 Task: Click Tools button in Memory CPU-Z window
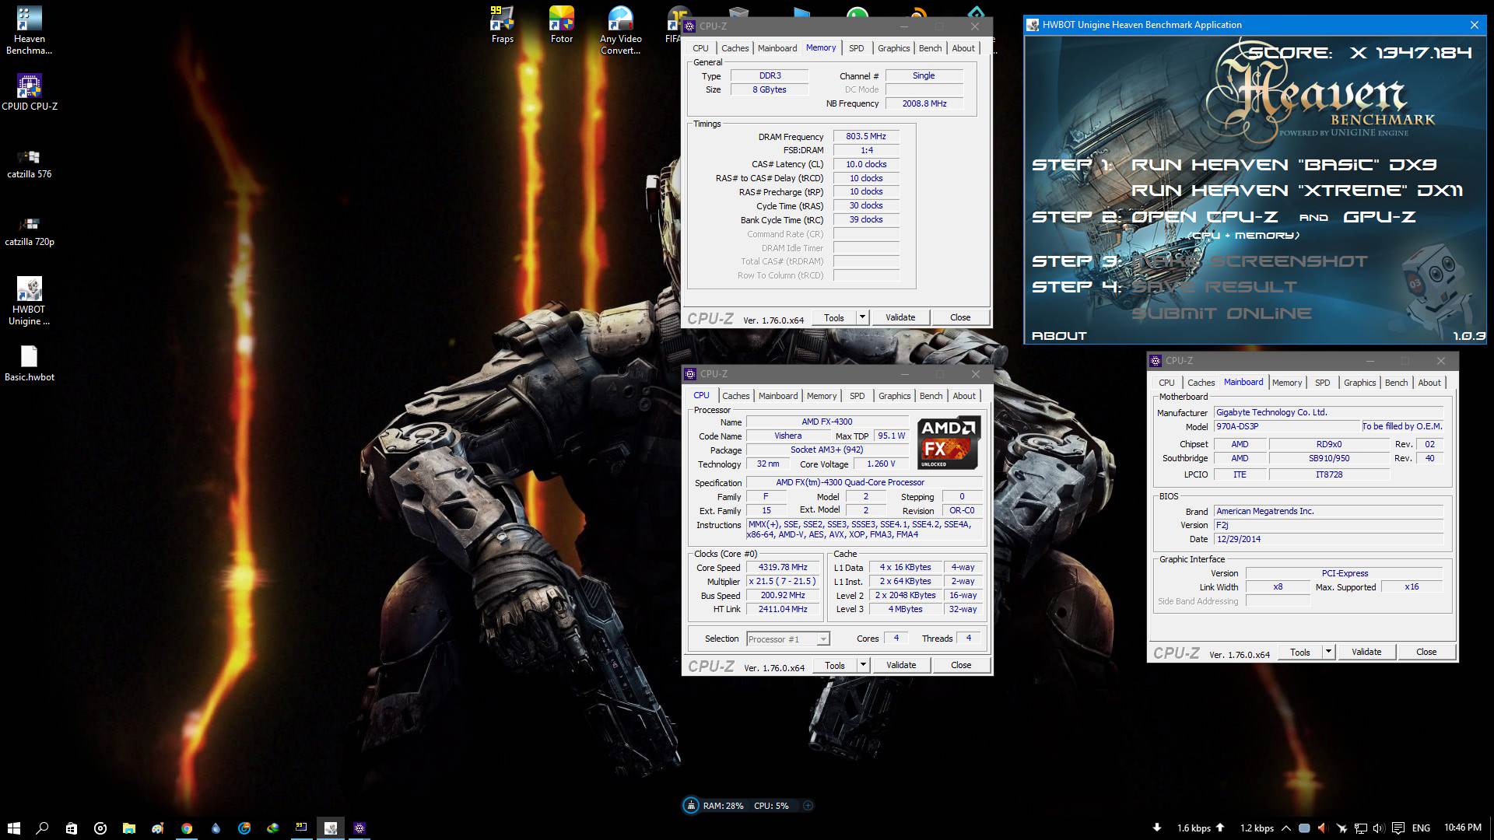coord(834,317)
